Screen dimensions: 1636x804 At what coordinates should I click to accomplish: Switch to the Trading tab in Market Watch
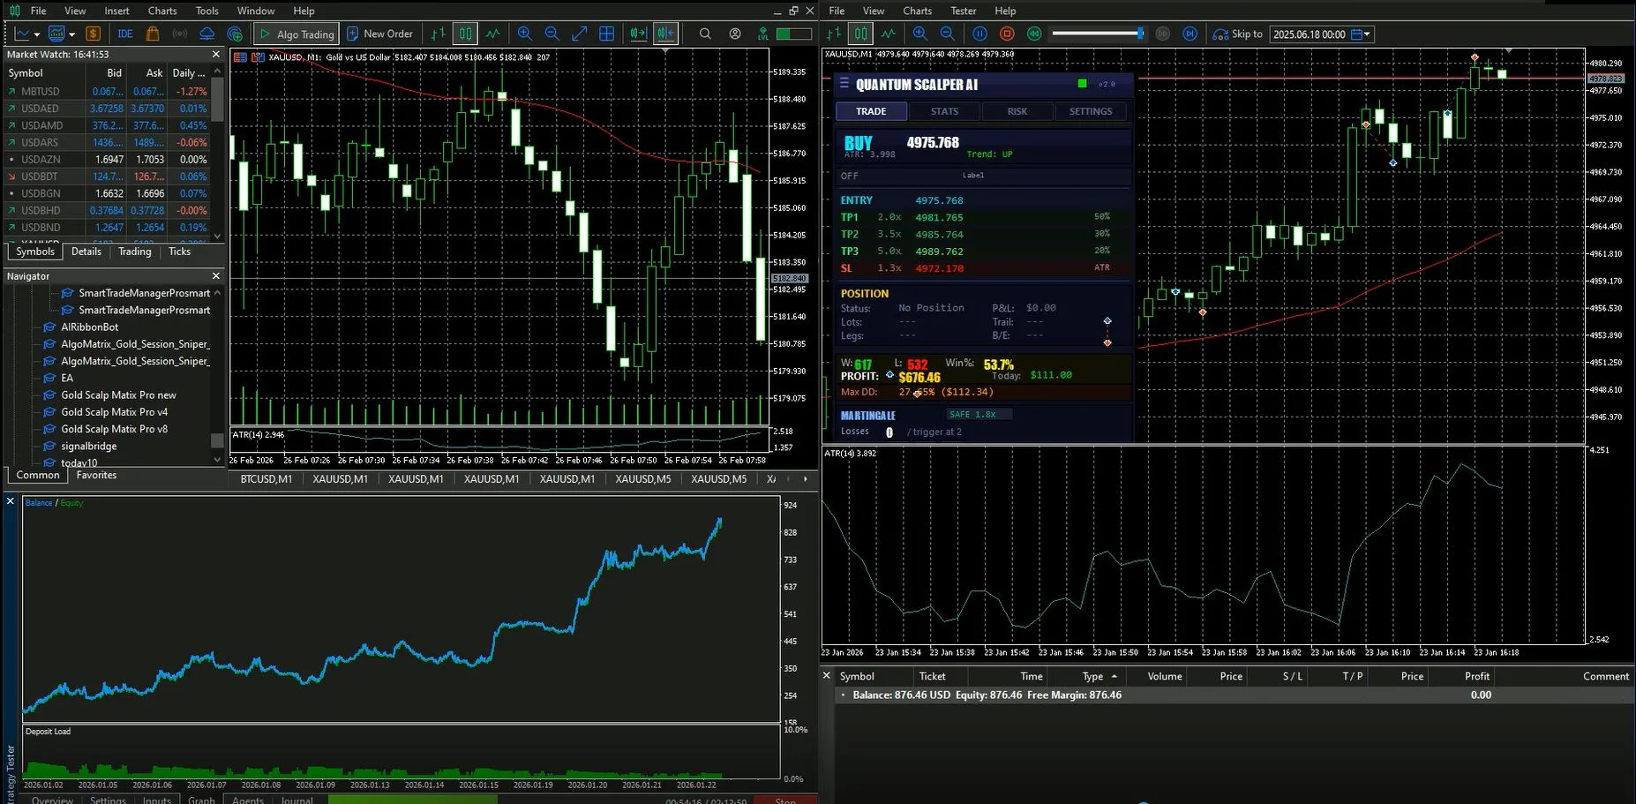point(134,252)
